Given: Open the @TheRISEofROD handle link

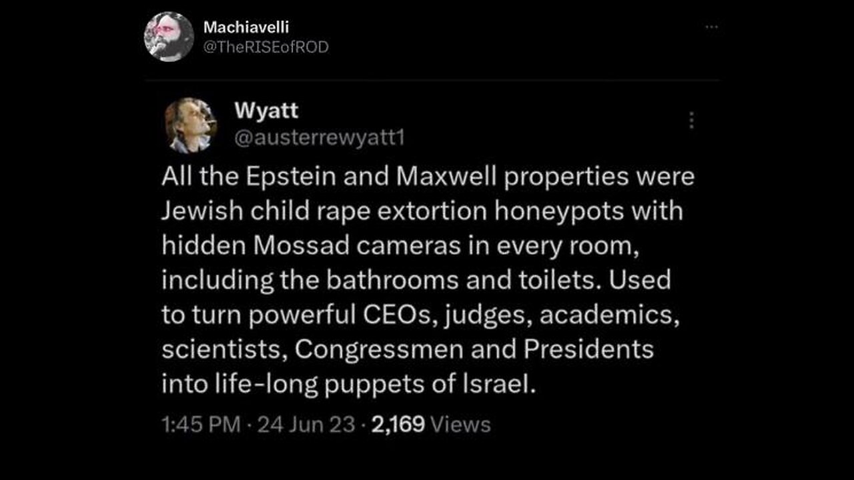Looking at the screenshot, I should click(266, 47).
